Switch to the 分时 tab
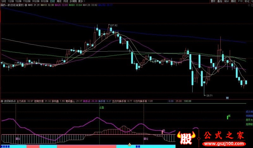The image size is (253, 148). [3, 1]
